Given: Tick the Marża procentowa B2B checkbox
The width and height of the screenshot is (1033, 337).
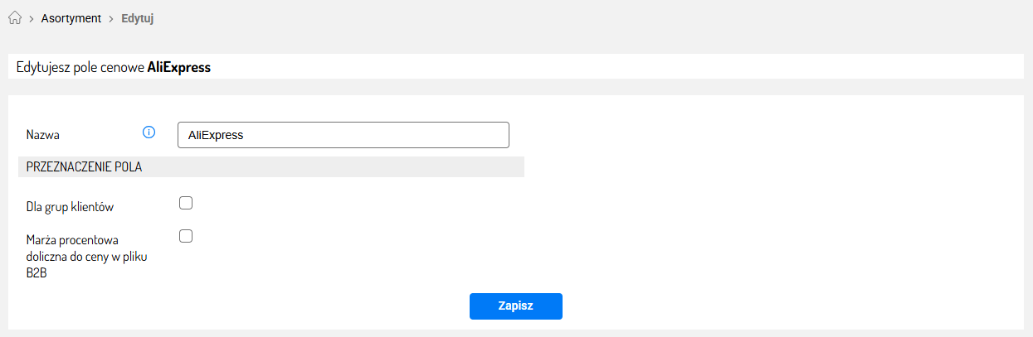Looking at the screenshot, I should click(x=186, y=236).
